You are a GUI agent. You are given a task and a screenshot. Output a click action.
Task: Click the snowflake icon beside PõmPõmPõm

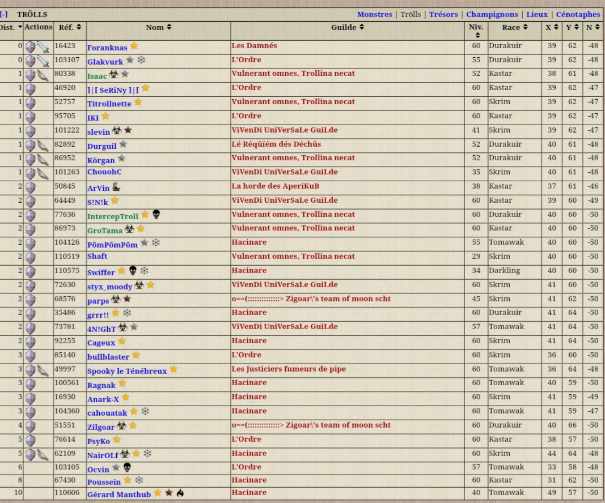coord(156,242)
